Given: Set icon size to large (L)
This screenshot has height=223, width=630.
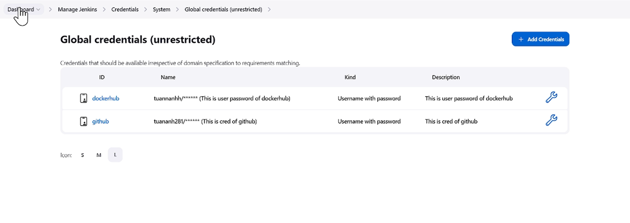Looking at the screenshot, I should click(115, 155).
